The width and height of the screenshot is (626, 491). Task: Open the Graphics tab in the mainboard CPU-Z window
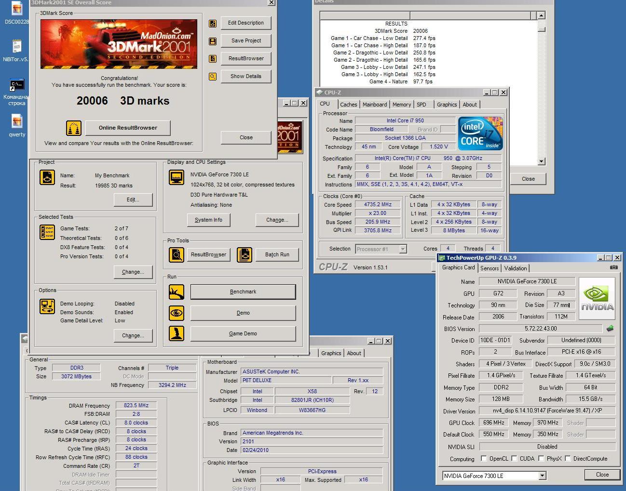click(331, 353)
